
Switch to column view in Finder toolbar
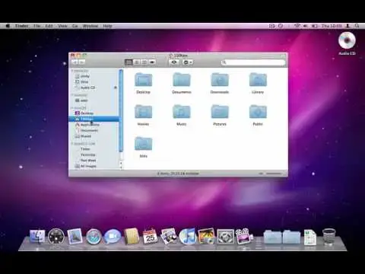pyautogui.click(x=144, y=62)
